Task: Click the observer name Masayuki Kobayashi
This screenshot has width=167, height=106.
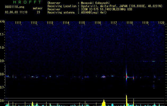Action: [x=95, y=3]
